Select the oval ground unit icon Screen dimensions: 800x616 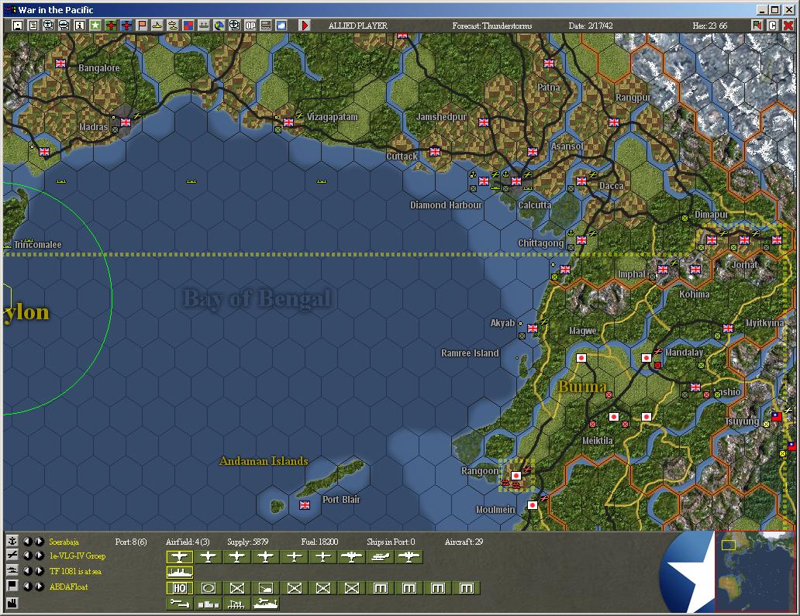209,588
